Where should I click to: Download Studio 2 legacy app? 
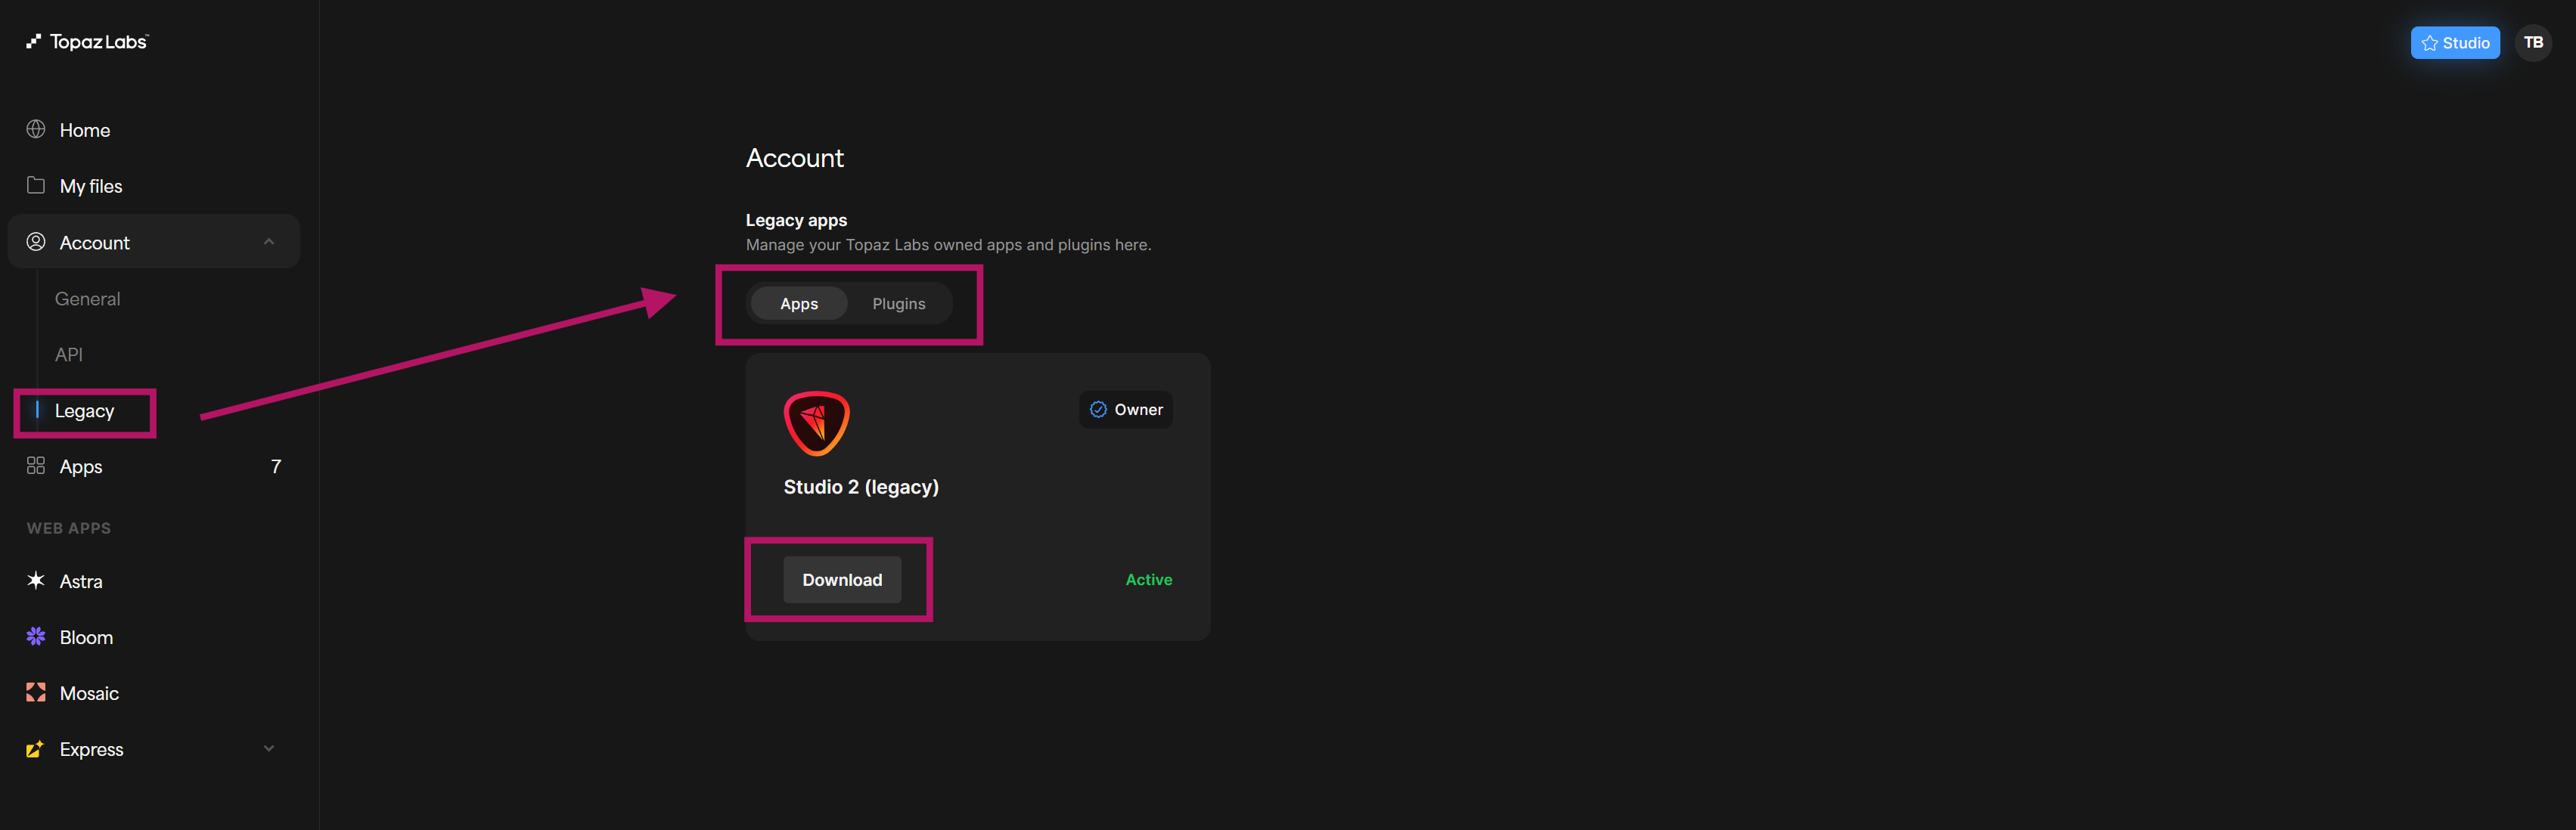(841, 580)
